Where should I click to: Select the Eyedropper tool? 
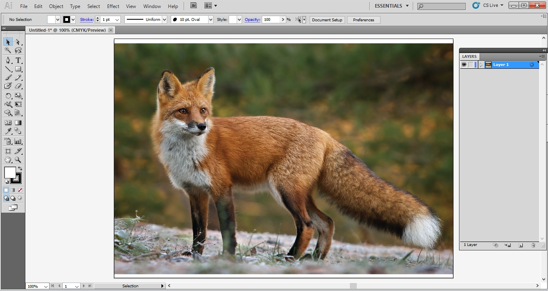coord(8,131)
